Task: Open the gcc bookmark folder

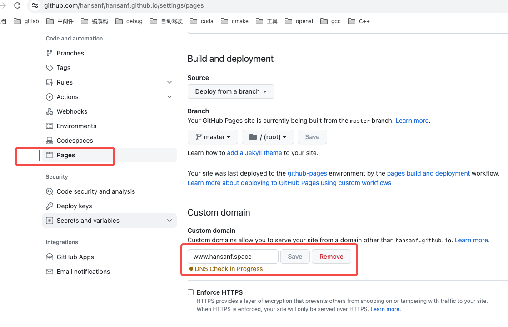Action: 330,21
